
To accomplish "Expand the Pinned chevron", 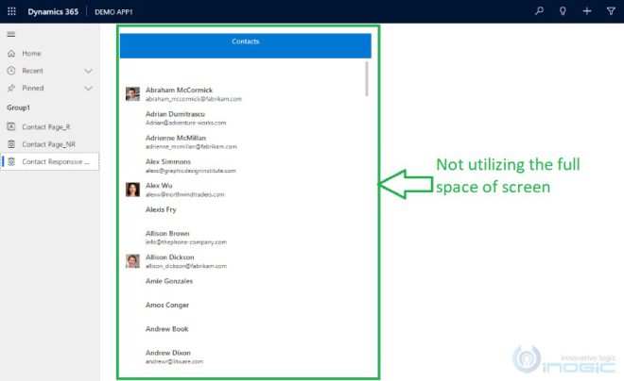I will [89, 88].
